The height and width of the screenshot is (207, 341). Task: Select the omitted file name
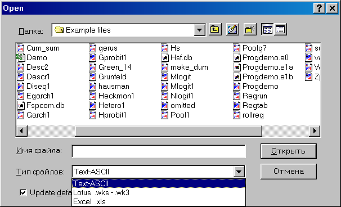pos(183,105)
